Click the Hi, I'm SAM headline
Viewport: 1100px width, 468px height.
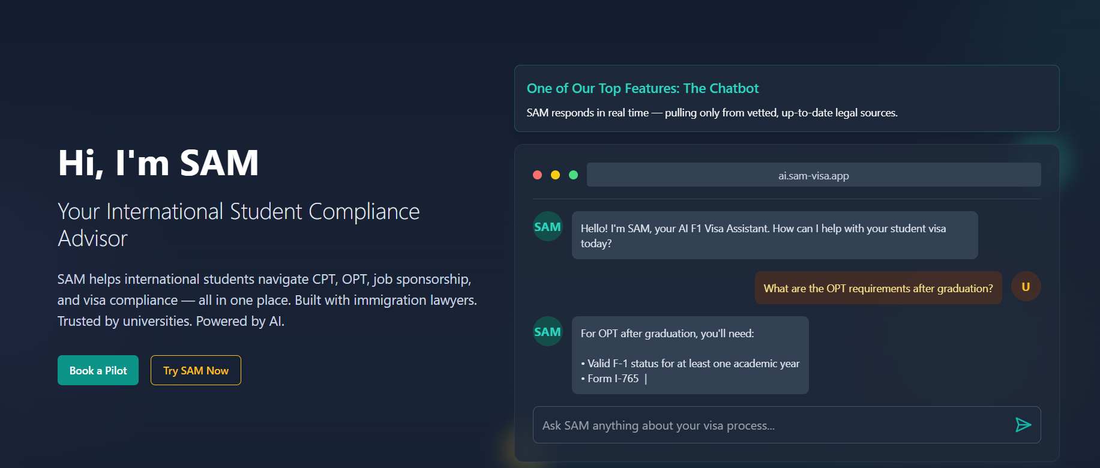pyautogui.click(x=158, y=163)
